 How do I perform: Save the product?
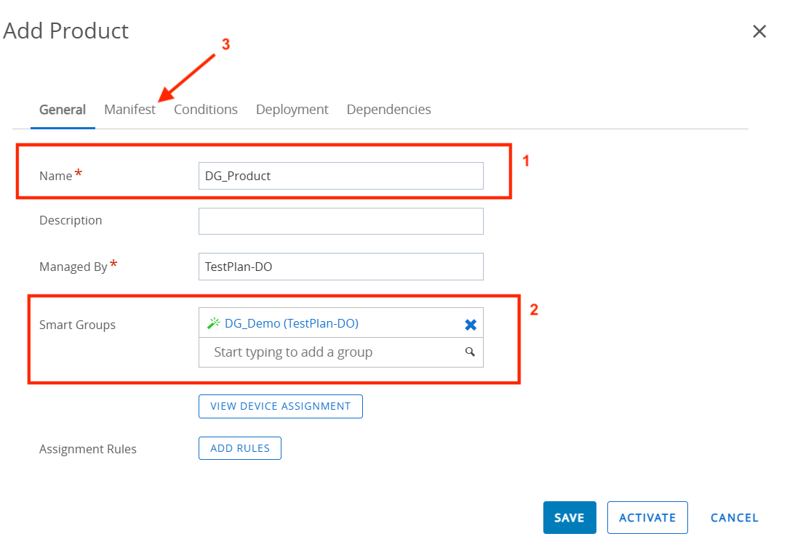click(x=570, y=518)
